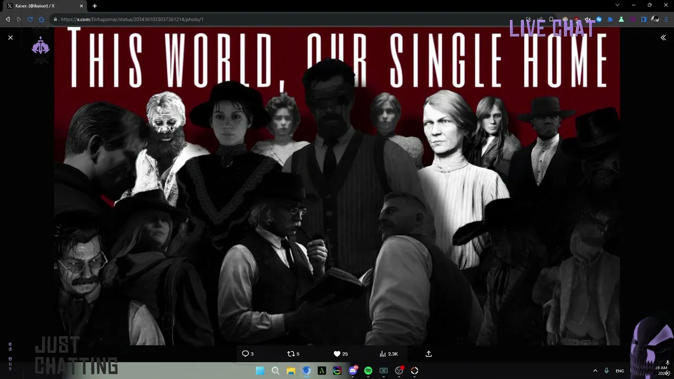Open Windows taskbar search
The width and height of the screenshot is (674, 379).
tap(275, 371)
